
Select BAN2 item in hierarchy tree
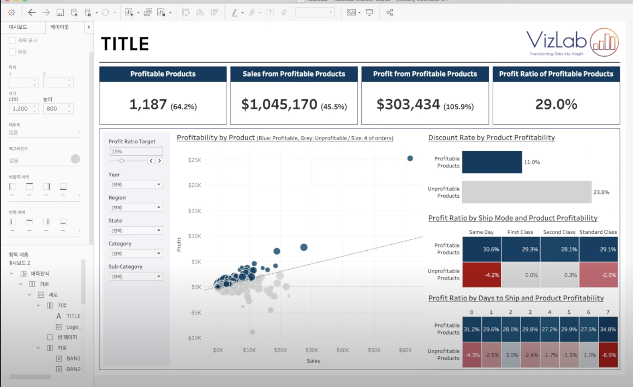point(69,369)
